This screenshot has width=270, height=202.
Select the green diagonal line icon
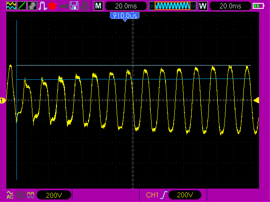click(x=21, y=6)
